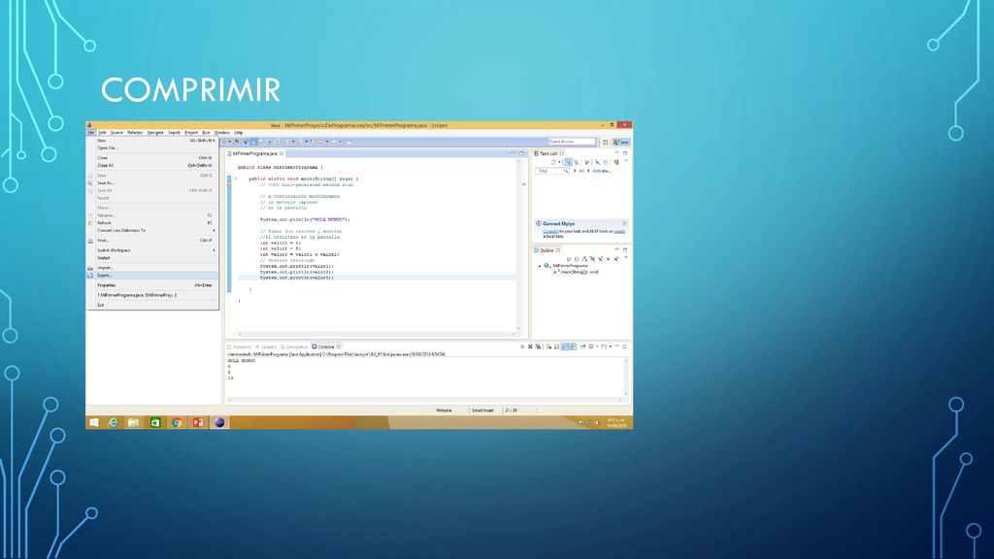The width and height of the screenshot is (994, 559).
Task: Open the Source menu
Action: pos(116,132)
